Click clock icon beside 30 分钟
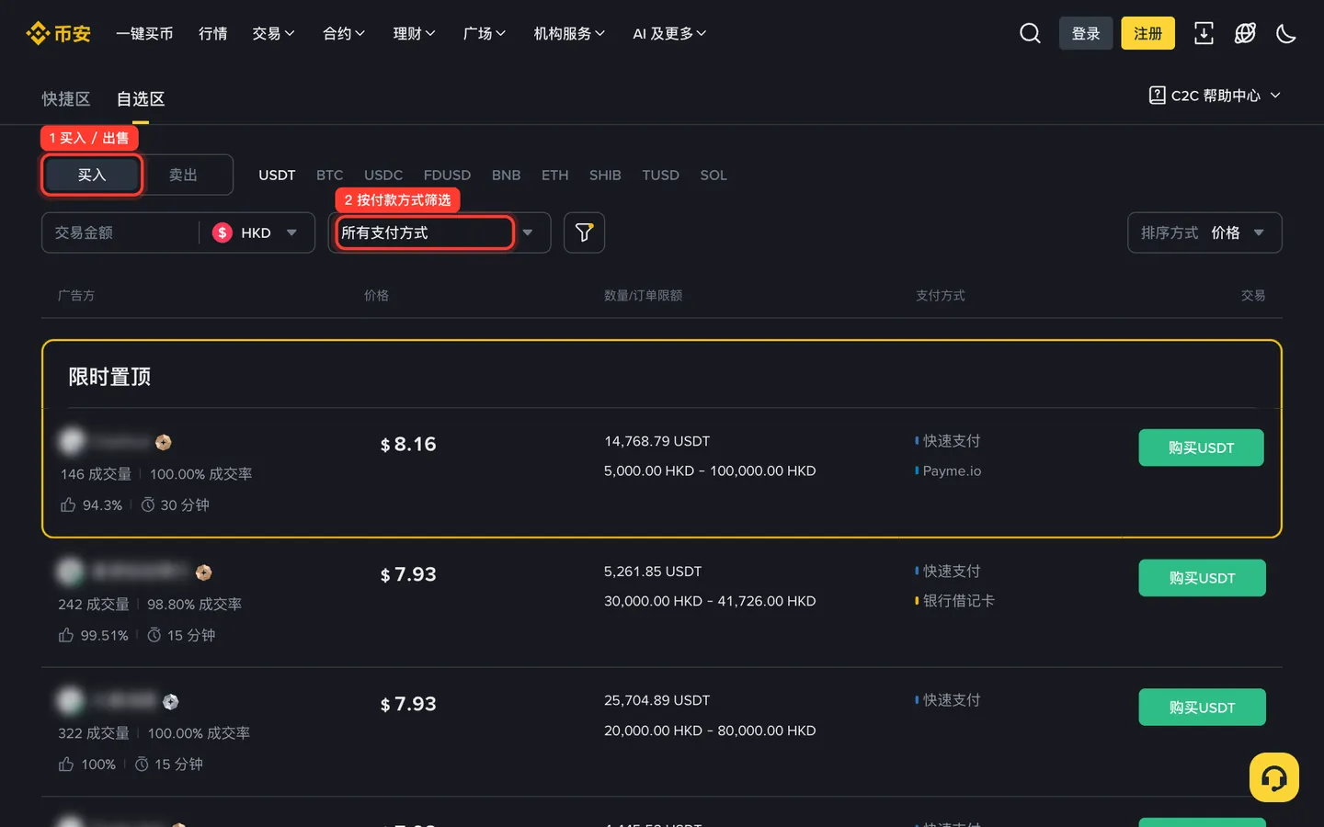The image size is (1324, 827). (147, 504)
